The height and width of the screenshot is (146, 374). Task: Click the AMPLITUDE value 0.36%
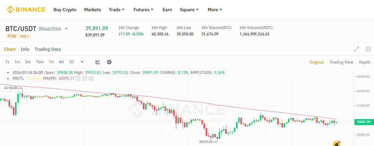coord(219,72)
